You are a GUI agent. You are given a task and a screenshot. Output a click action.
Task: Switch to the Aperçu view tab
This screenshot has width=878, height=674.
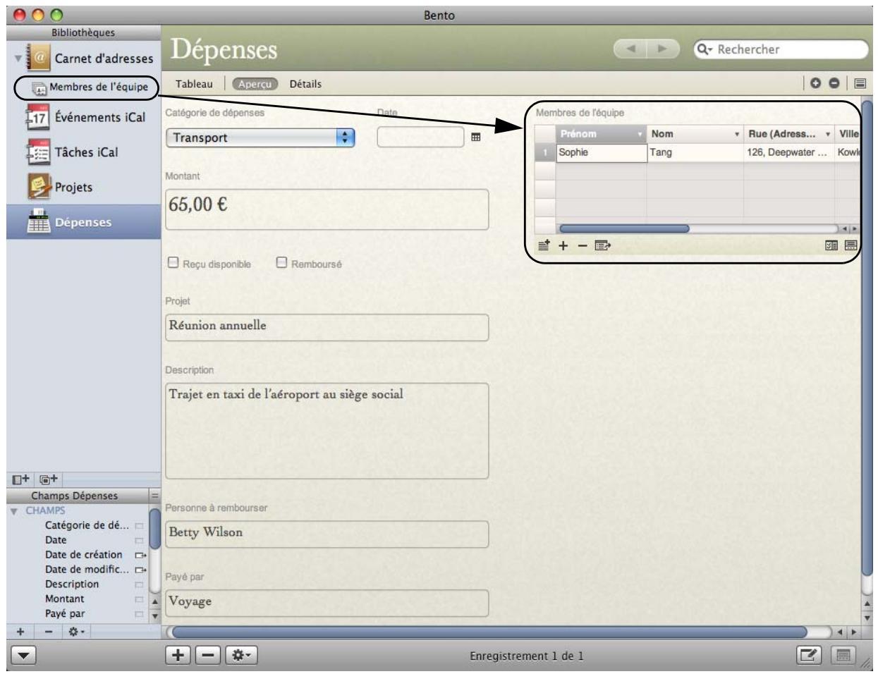[255, 84]
